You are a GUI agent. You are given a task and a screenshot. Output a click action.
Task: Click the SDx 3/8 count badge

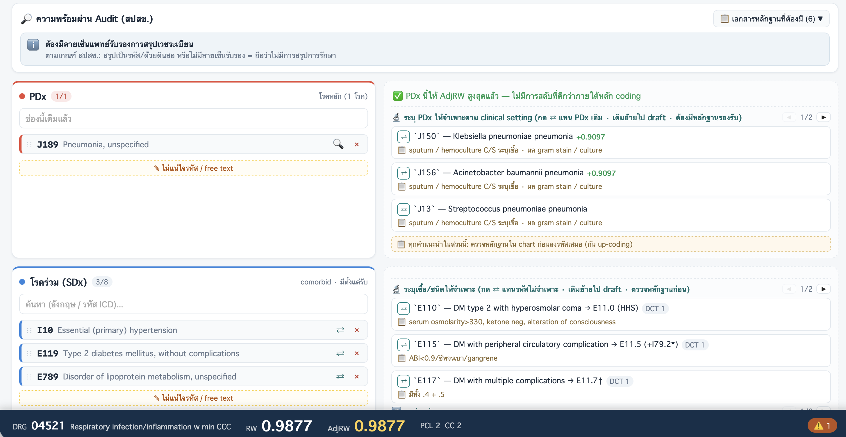(x=102, y=282)
